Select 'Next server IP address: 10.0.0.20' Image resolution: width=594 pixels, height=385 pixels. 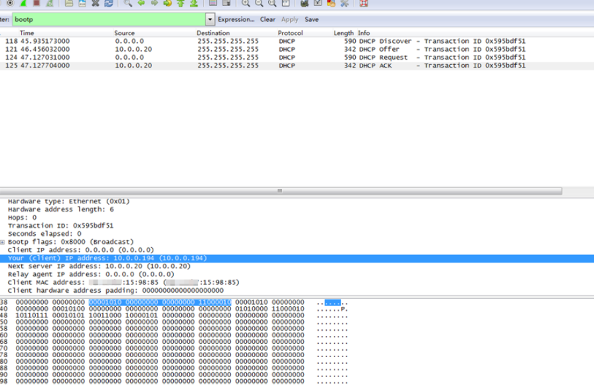(x=100, y=266)
